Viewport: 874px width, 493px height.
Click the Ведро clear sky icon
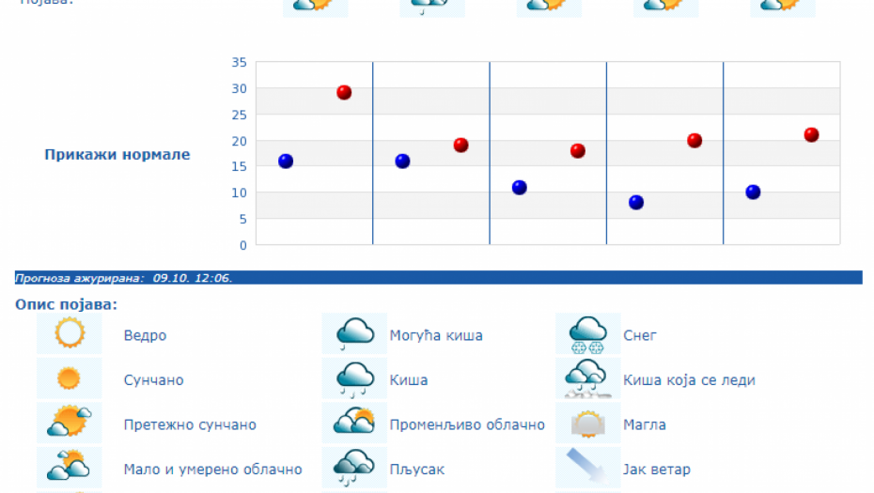(69, 334)
